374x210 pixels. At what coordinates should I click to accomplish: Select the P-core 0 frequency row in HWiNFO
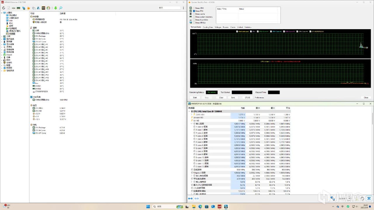(240, 127)
